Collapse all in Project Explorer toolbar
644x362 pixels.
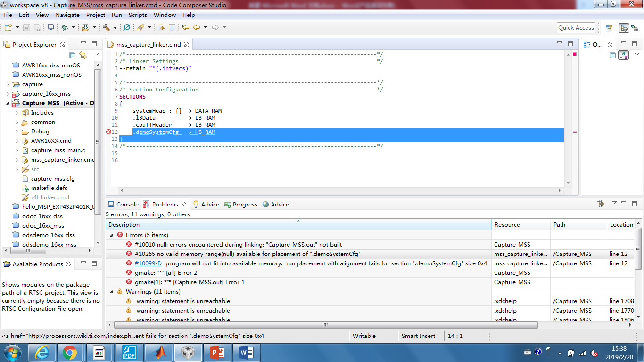(x=73, y=55)
